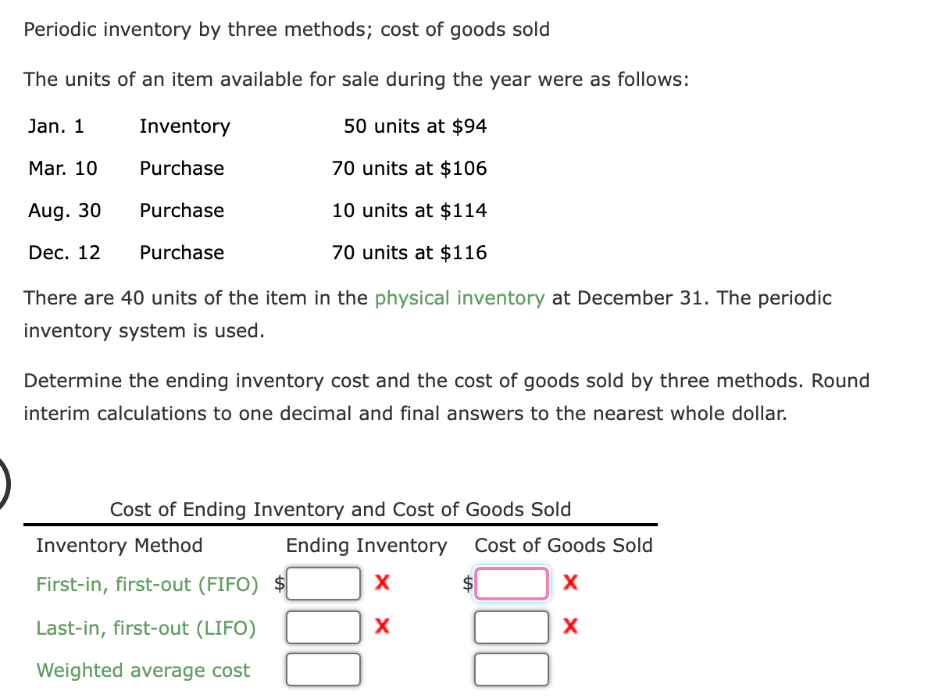Click the Cost of Goods Sold column header

(564, 545)
